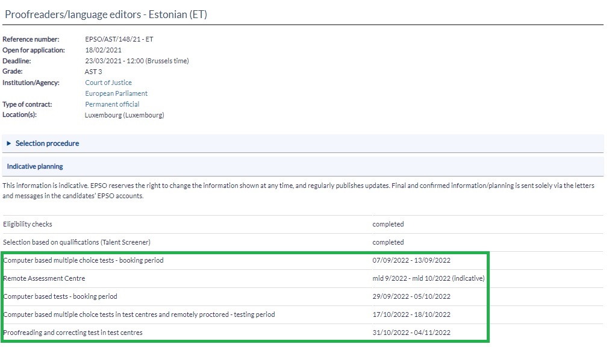Click the mid 9/2022 - mid 10/2022 indicative dates

coord(428,278)
